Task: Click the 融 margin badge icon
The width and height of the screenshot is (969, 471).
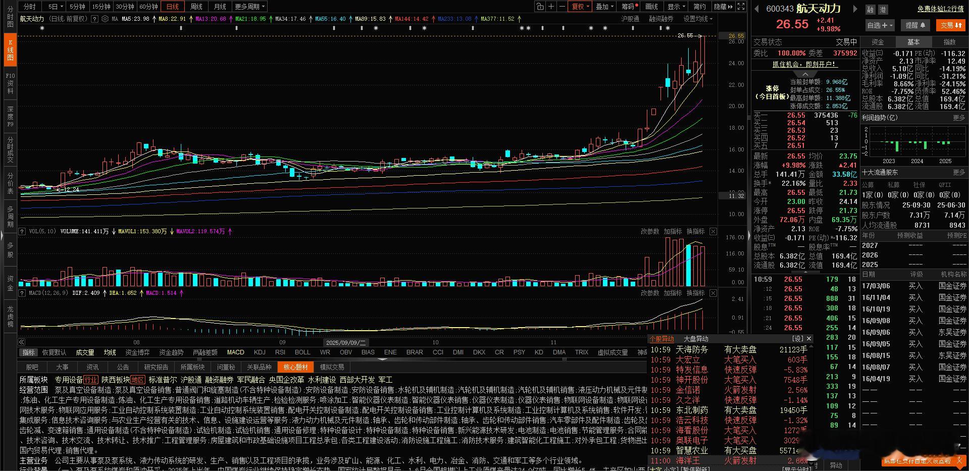Action: coord(870,10)
